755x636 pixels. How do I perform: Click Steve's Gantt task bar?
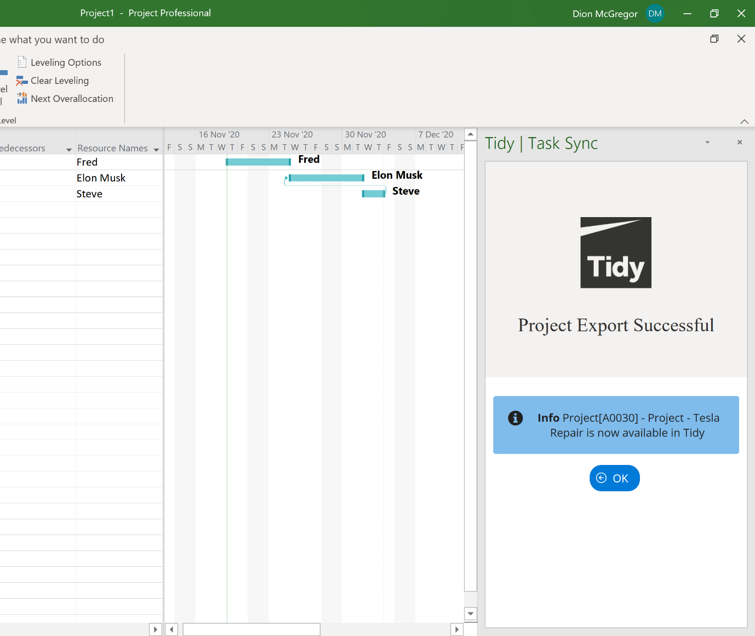[374, 194]
